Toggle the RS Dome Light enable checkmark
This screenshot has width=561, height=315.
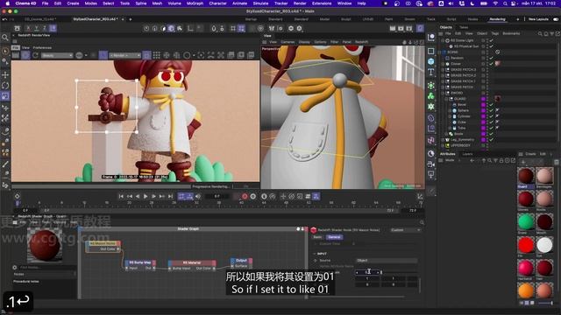pyautogui.click(x=491, y=40)
